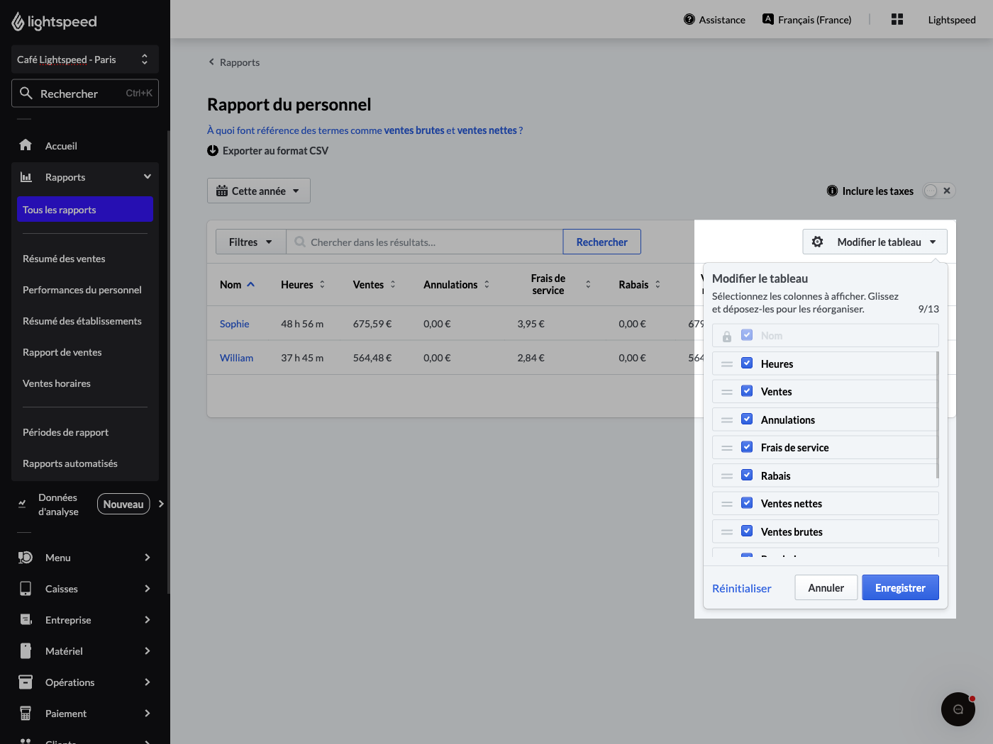Click the Matériel device icon

pos(26,651)
